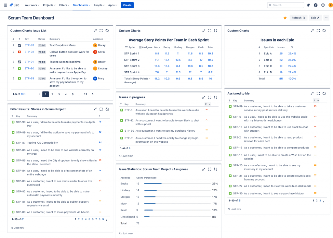333x238 pixels.
Task: Maximize the Custom Charts Issue List gadget
Action: click(x=101, y=31)
